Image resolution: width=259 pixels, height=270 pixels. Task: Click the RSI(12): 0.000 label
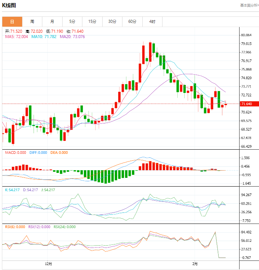point(39,227)
